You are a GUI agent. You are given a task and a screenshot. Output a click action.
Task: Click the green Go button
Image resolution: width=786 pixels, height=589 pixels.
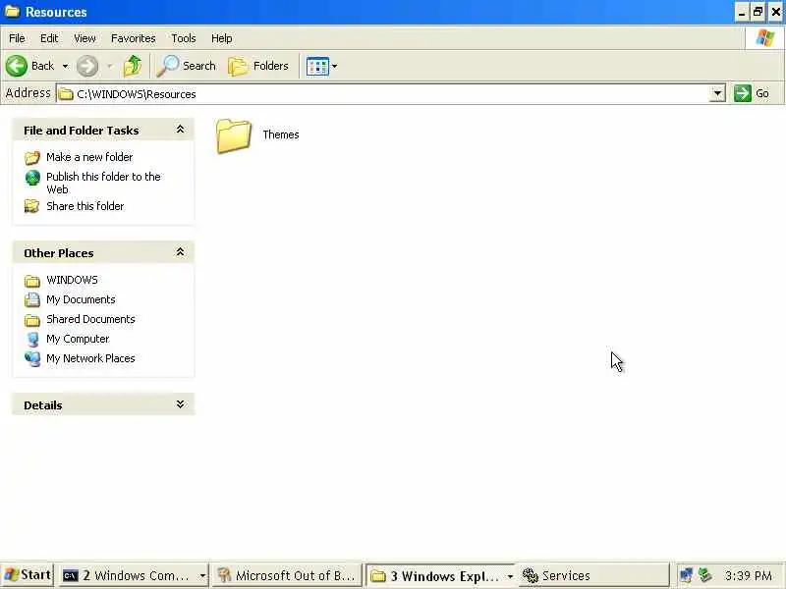pos(752,93)
